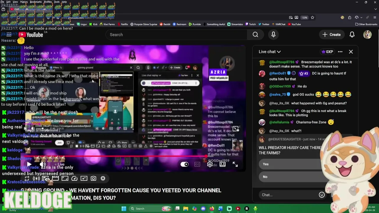Open the Tools menu

[x=57, y=2]
